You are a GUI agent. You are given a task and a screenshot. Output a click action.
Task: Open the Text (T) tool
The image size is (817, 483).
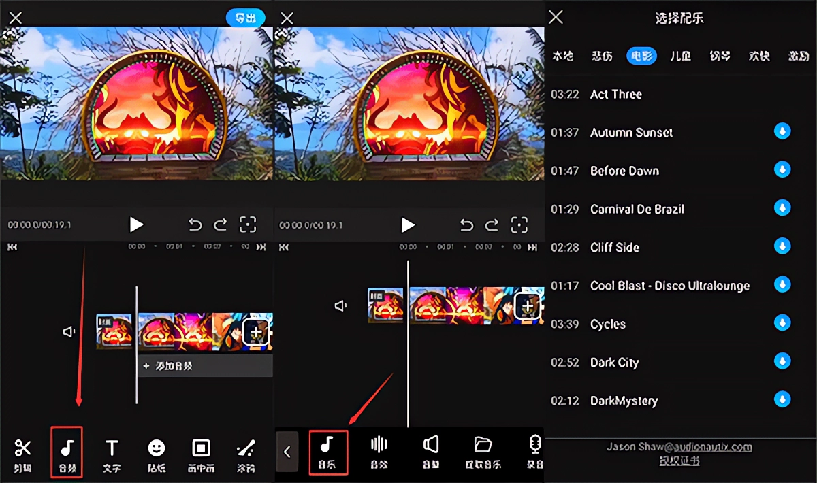tap(112, 452)
